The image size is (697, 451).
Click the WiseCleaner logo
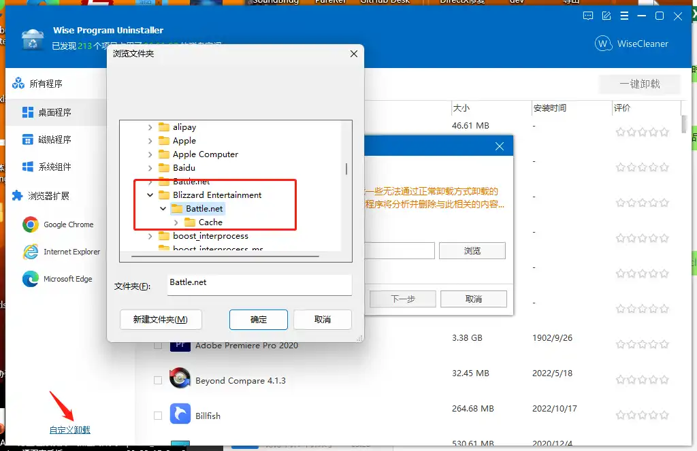631,44
